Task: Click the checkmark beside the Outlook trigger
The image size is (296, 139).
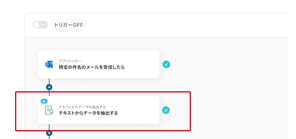Action: tap(166, 64)
